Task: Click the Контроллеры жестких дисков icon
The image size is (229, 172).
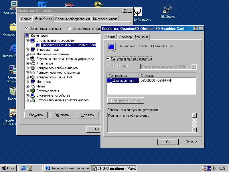Action: [33, 73]
